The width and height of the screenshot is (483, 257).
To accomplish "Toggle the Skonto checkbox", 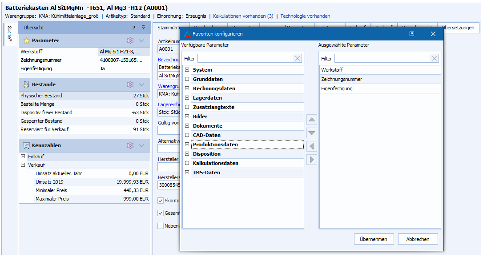I will click(x=161, y=201).
